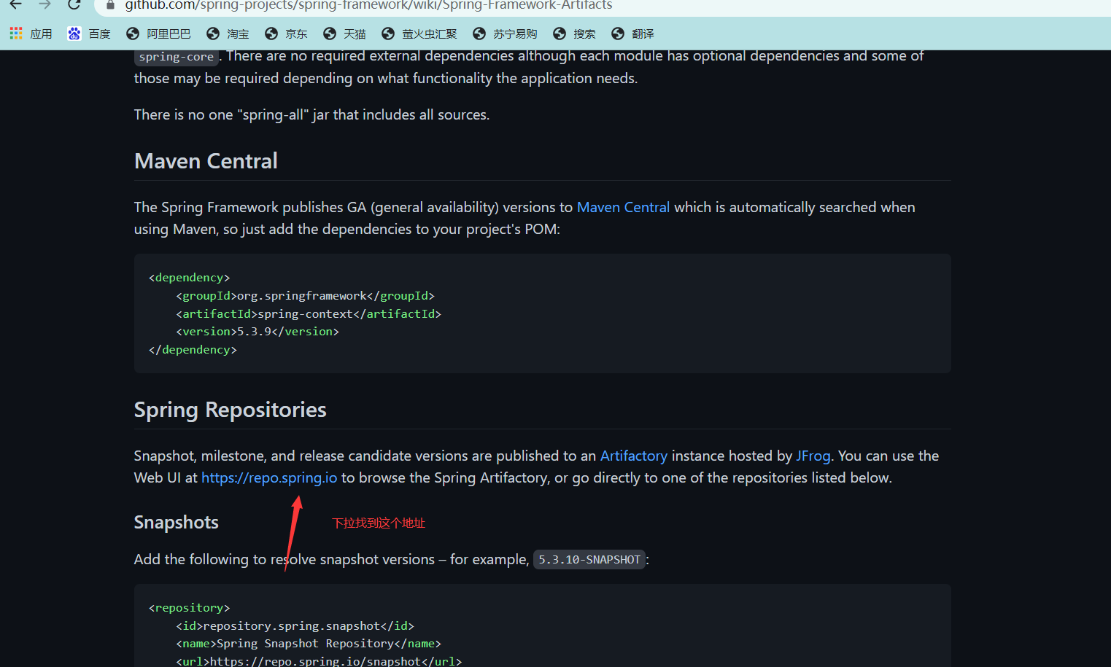
Task: Click the url repo.spring.io/snapshot line
Action: point(319,660)
